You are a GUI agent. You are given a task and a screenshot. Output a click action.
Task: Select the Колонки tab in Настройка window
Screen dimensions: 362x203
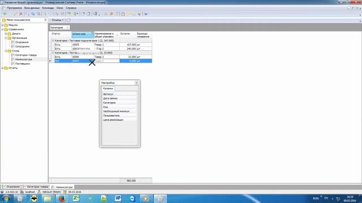coord(108,89)
